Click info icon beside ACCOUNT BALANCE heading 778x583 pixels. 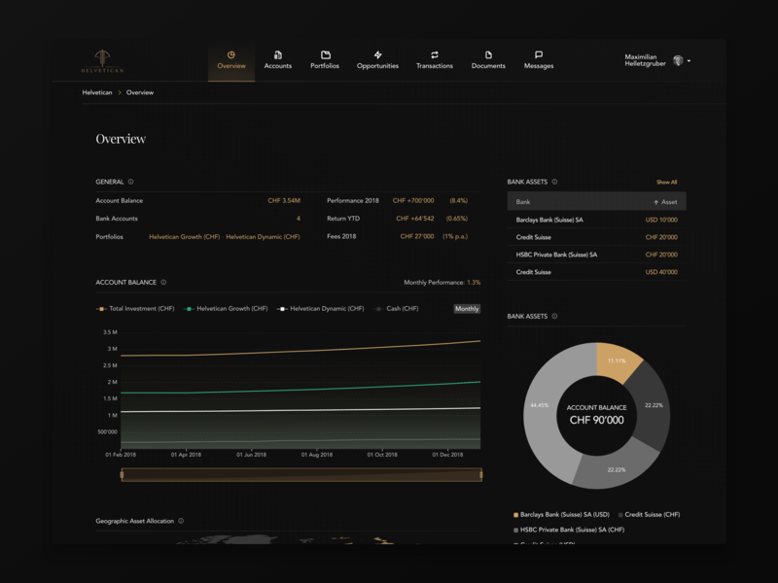163,283
